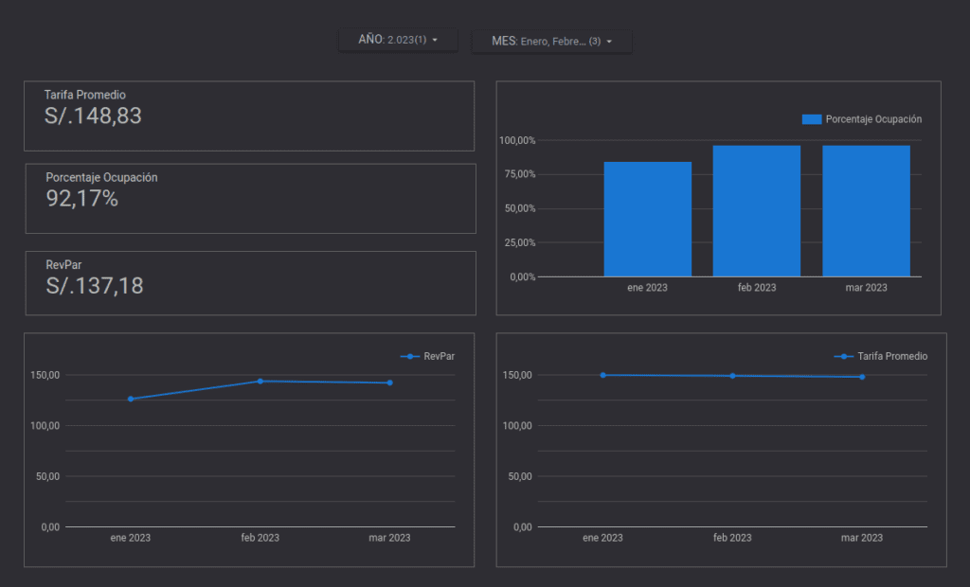Select RevPar data point for ene 2023

click(x=131, y=399)
